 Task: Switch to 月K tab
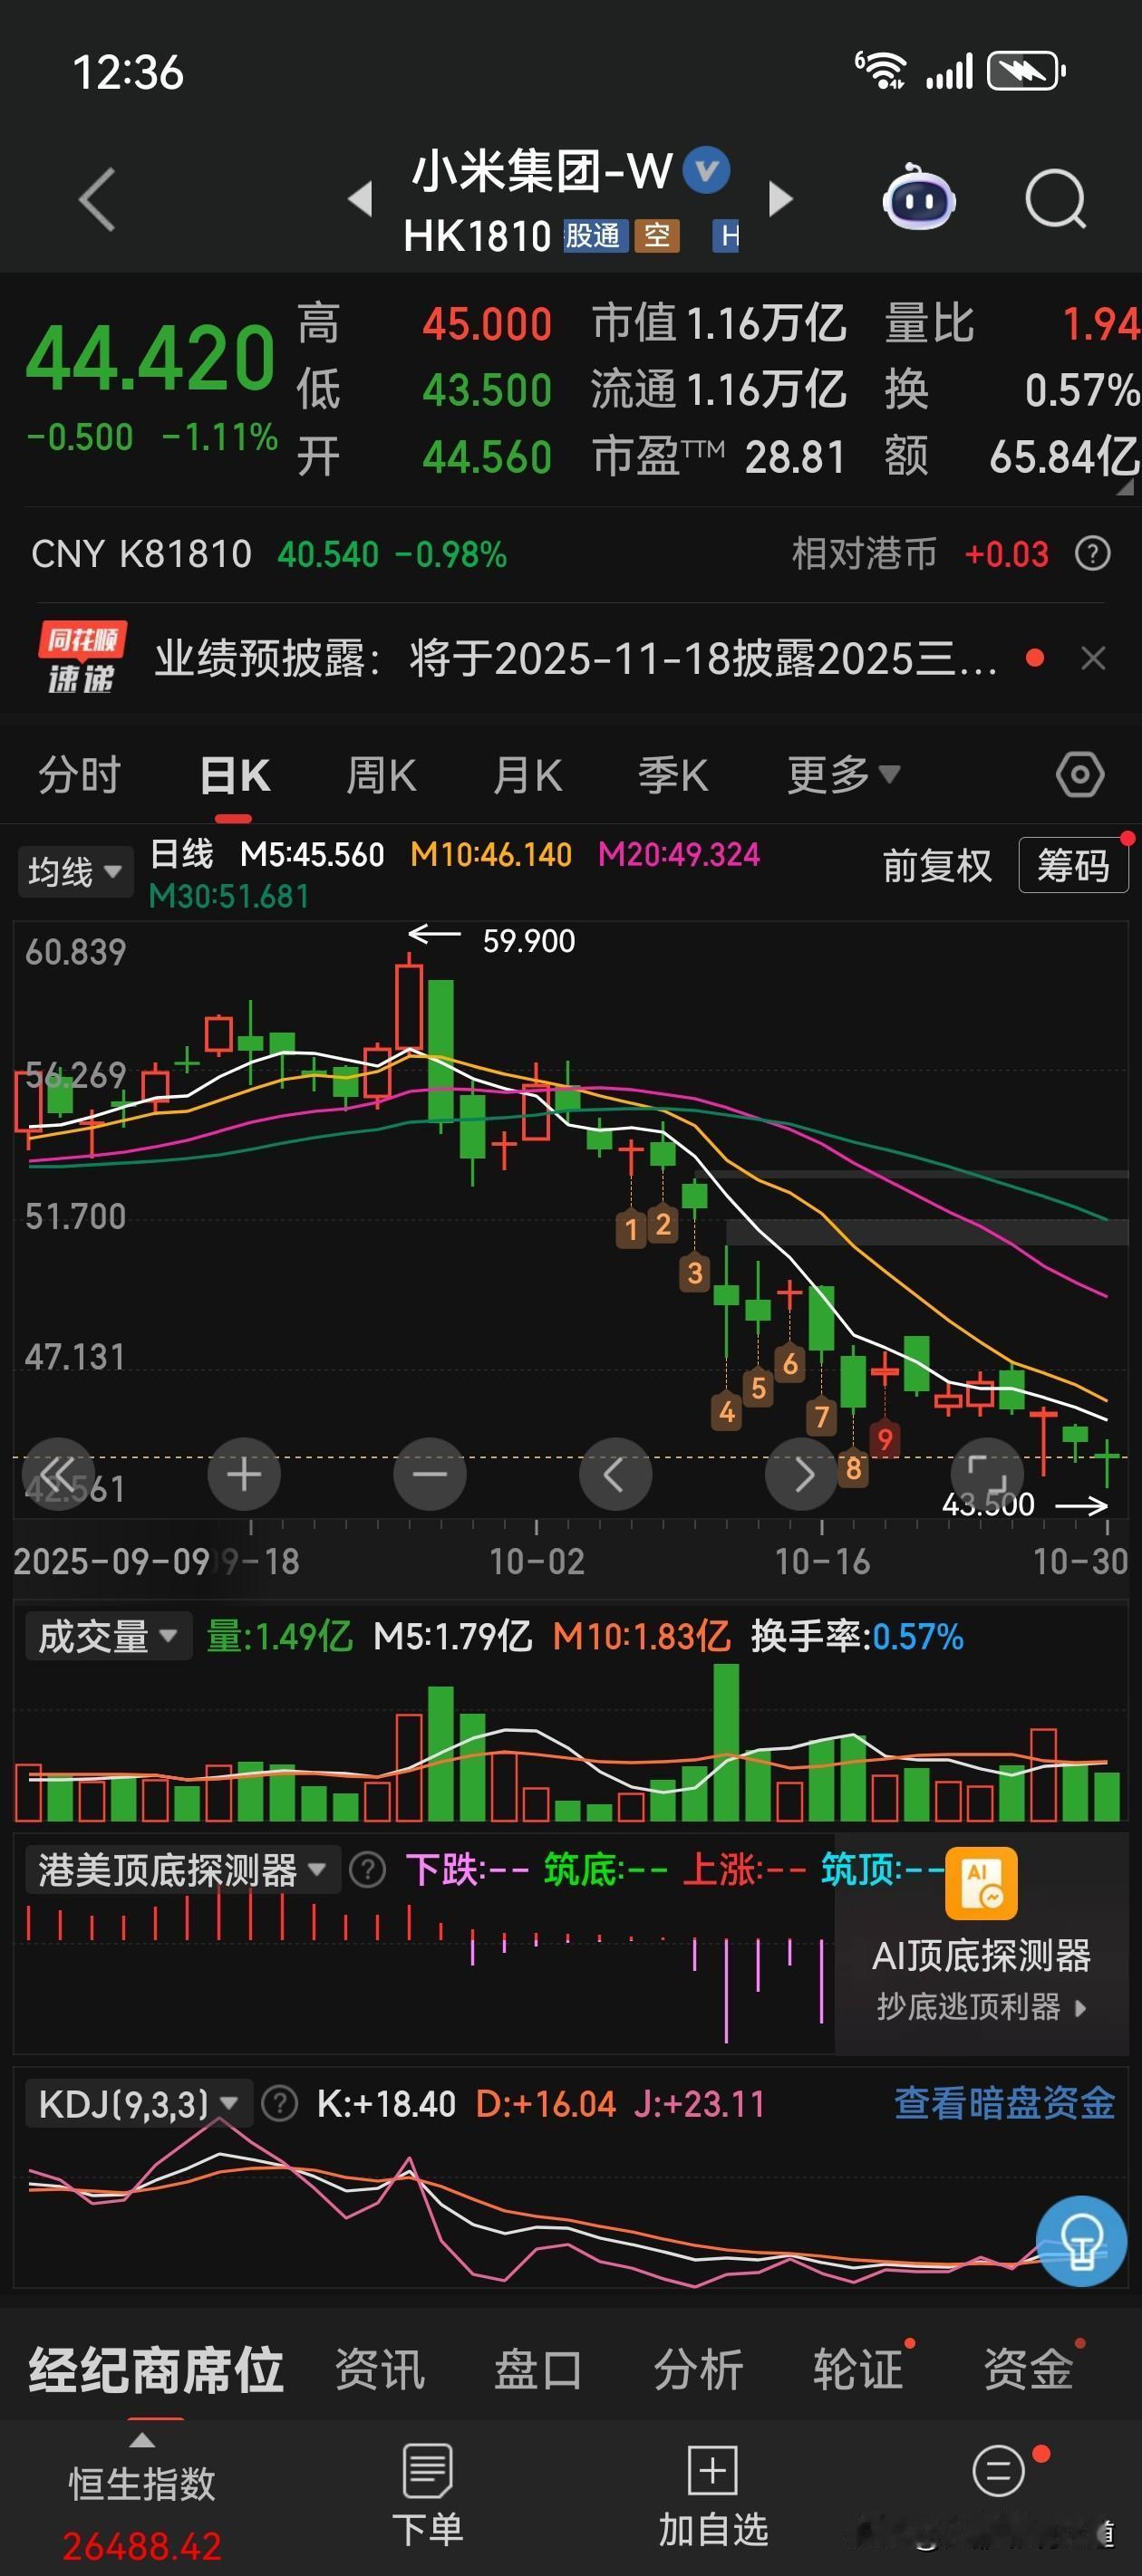(527, 774)
